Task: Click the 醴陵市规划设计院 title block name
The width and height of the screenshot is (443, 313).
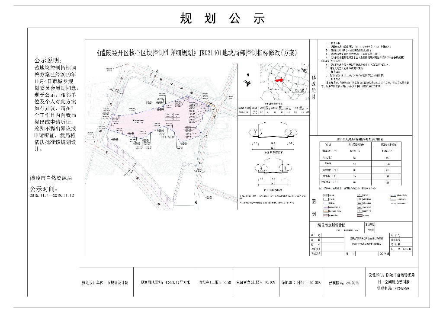Action: click(329, 225)
